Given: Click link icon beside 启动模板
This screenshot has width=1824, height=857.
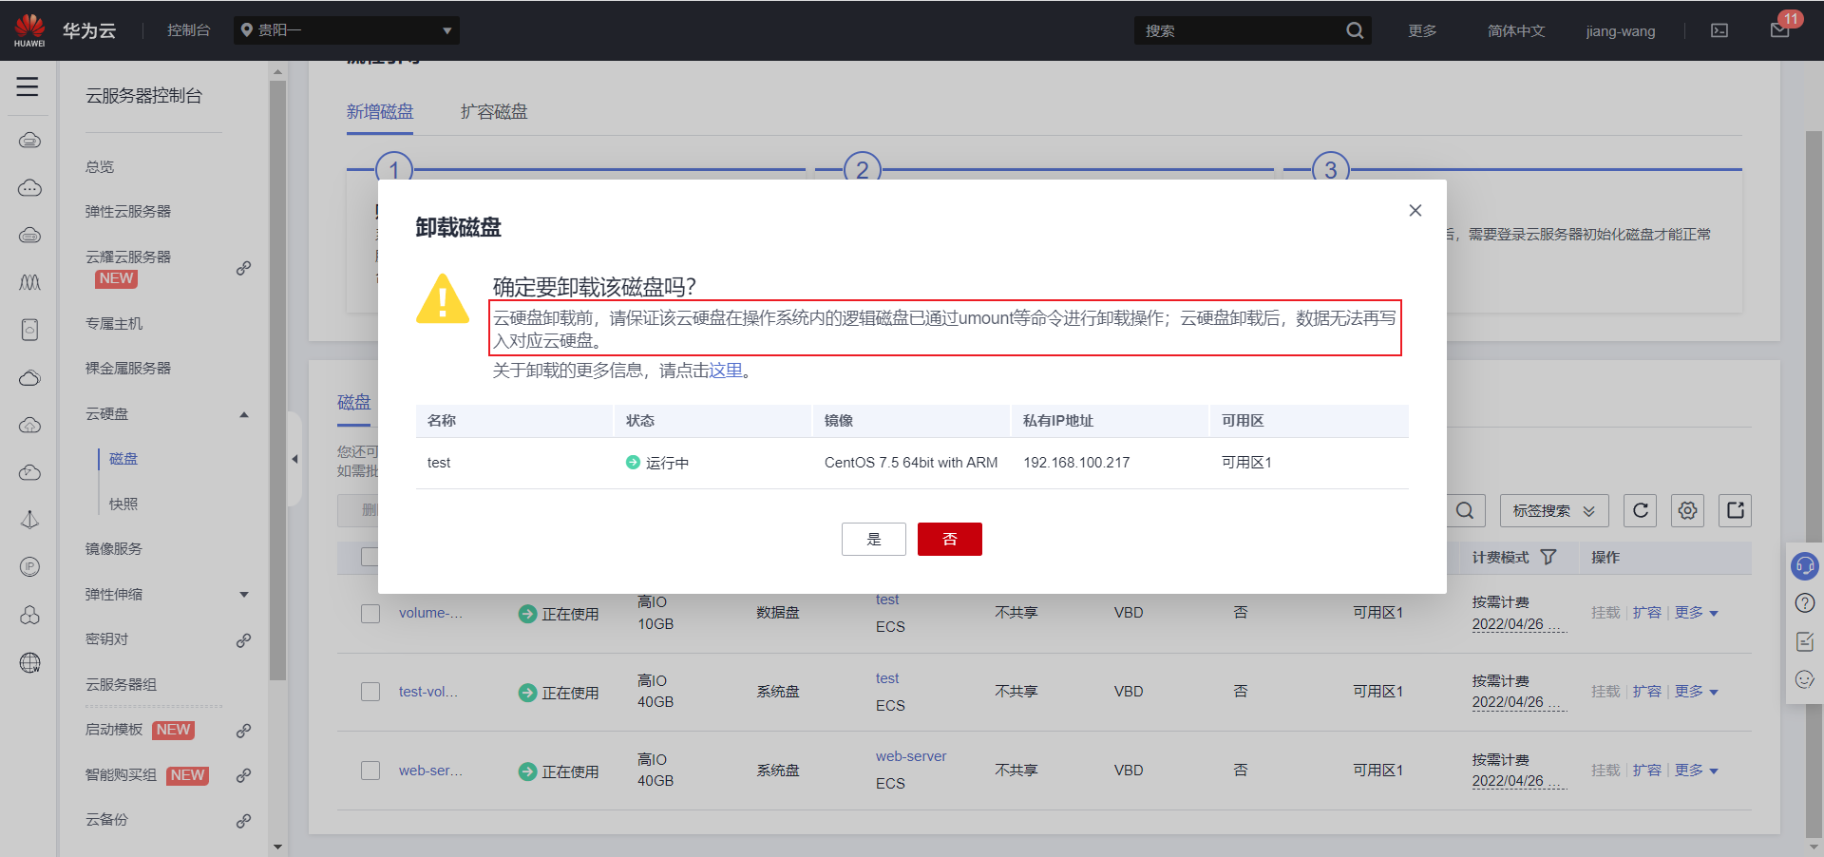Looking at the screenshot, I should coord(244,731).
